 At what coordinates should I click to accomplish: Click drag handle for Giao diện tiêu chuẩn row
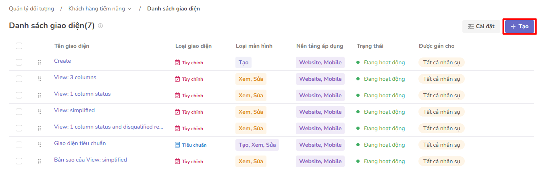[x=39, y=145]
